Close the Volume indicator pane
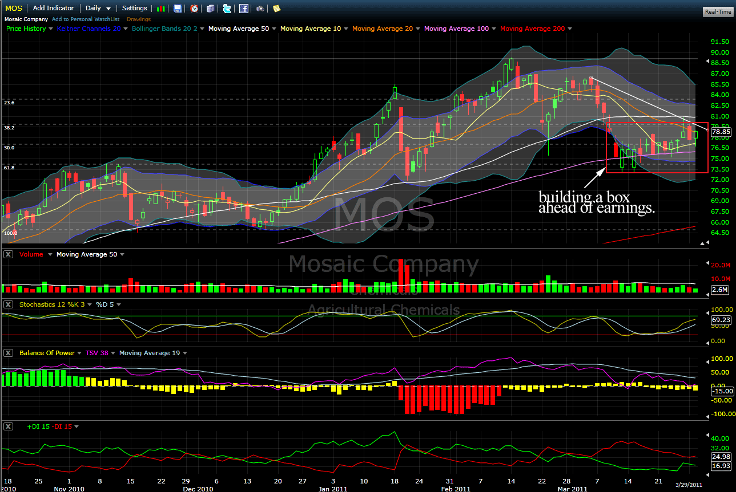Viewport: 736px width, 492px height. (x=8, y=254)
